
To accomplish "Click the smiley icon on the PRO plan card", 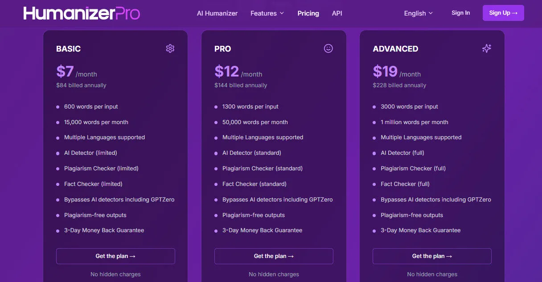I will click(328, 48).
